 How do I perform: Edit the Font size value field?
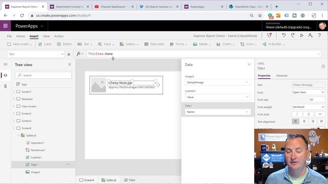[x=317, y=100]
